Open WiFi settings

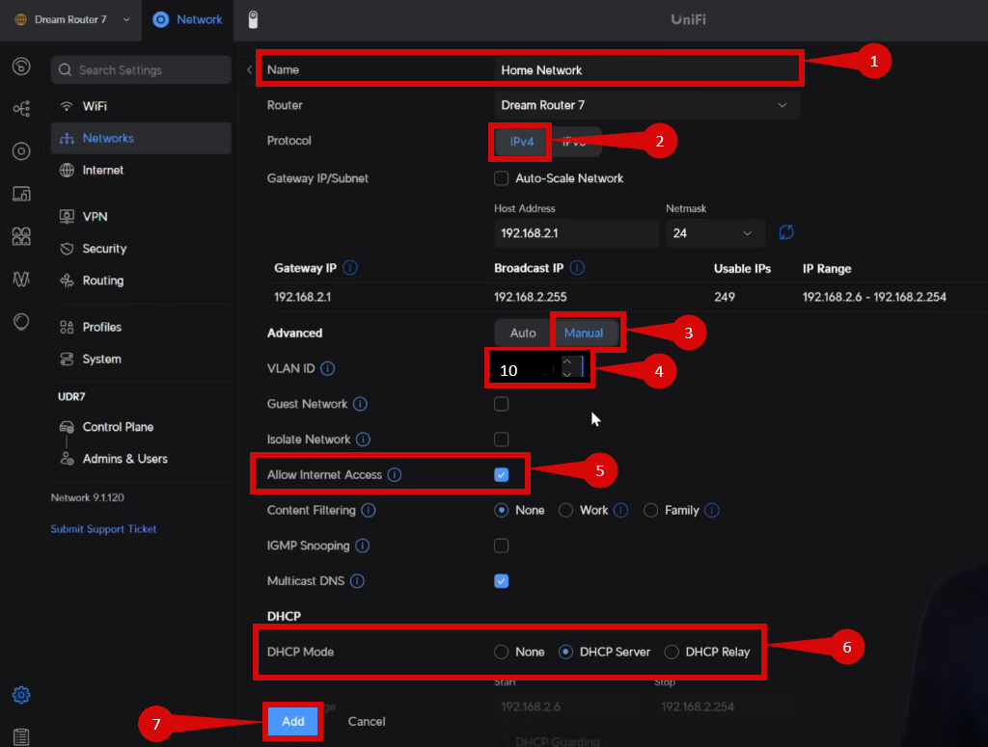coord(141,106)
